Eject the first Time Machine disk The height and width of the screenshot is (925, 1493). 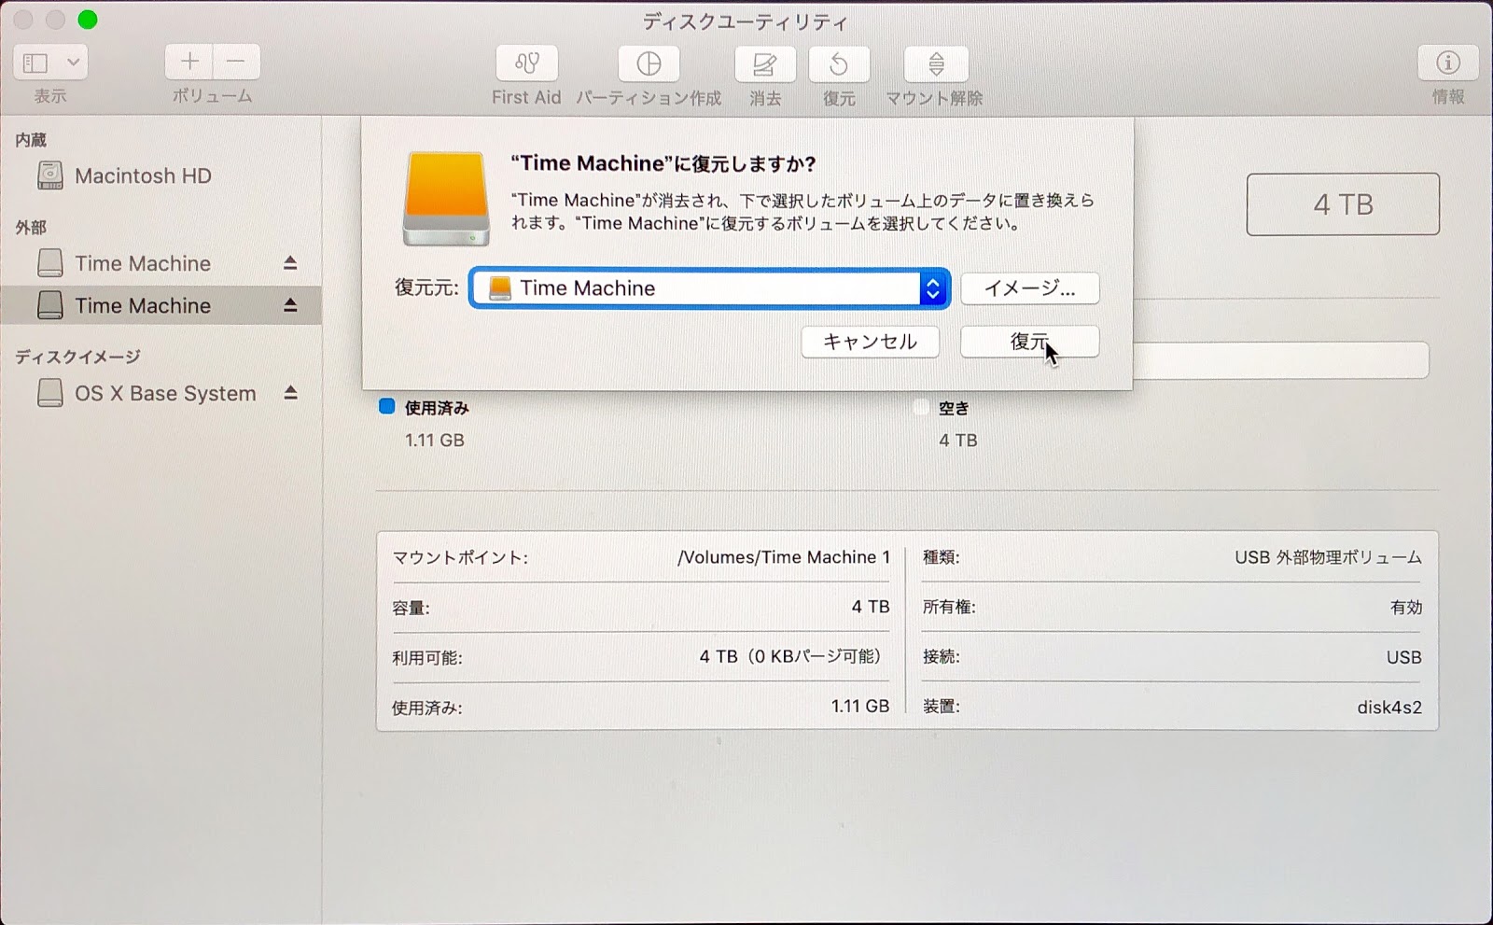(290, 263)
